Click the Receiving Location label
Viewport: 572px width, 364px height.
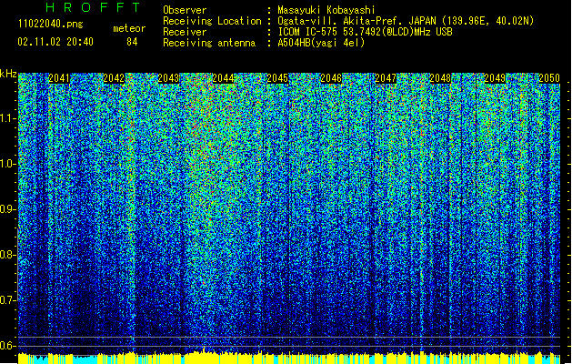coord(212,21)
